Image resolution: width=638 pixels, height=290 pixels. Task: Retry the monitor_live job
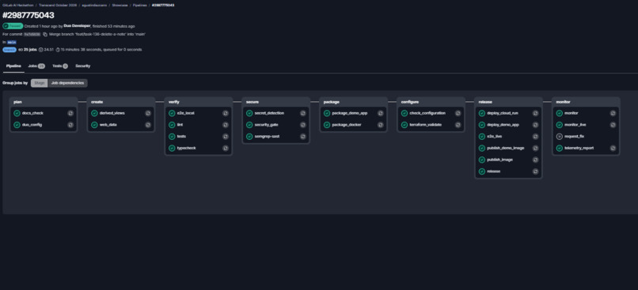[613, 125]
